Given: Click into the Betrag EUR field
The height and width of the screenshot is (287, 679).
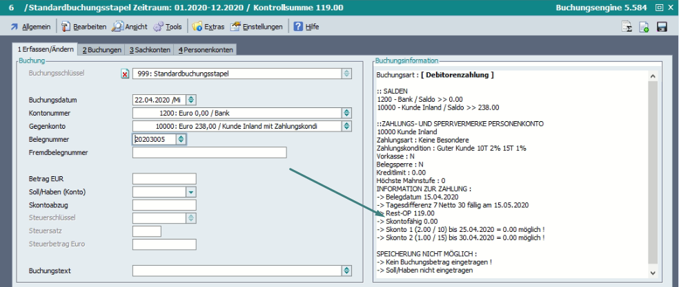Looking at the screenshot, I should coord(164,179).
